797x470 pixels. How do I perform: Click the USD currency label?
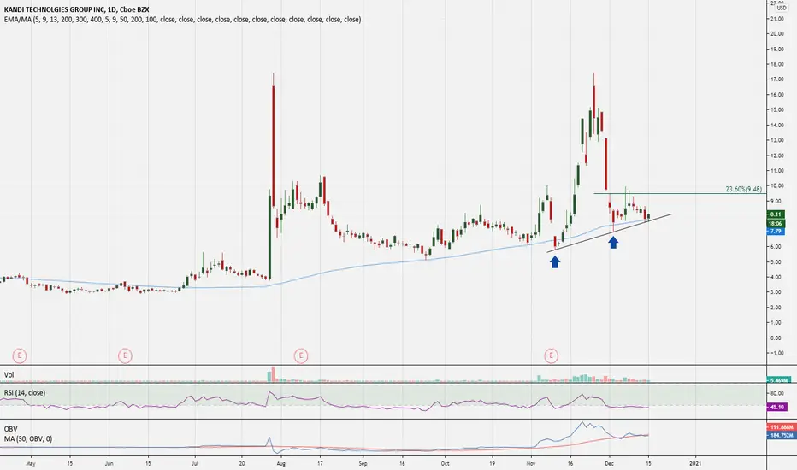pos(782,8)
